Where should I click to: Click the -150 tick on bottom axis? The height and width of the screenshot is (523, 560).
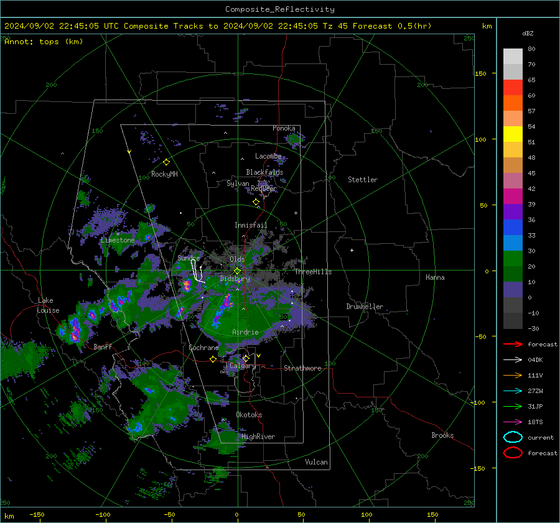(37, 514)
